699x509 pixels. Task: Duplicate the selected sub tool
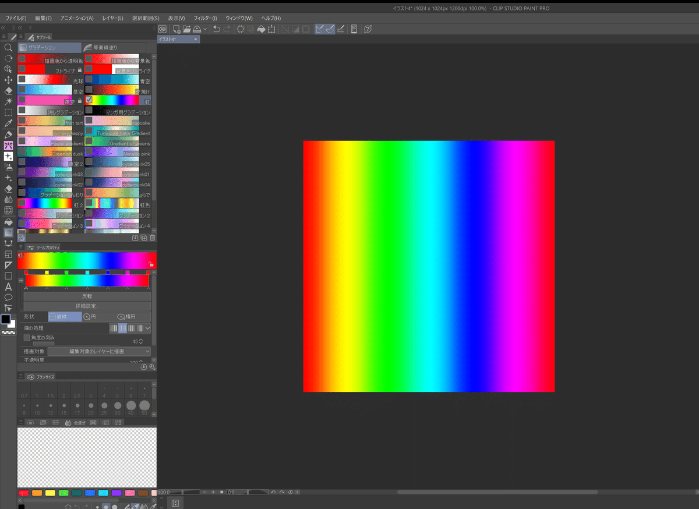144,238
